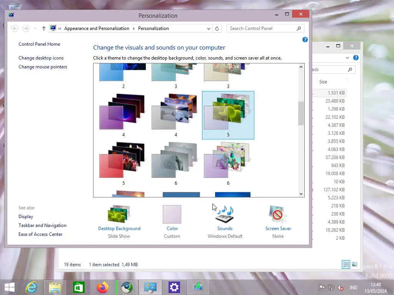Go up one level in Control Panel
The height and width of the screenshot is (295, 394).
pos(44,28)
